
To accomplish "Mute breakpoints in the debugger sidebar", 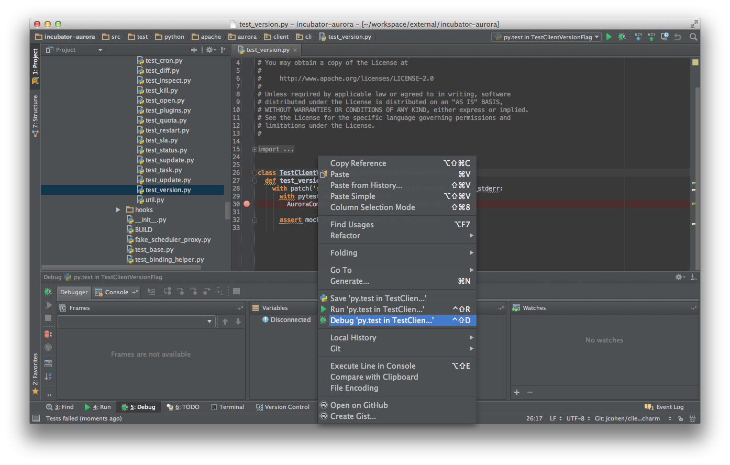I will click(x=48, y=347).
